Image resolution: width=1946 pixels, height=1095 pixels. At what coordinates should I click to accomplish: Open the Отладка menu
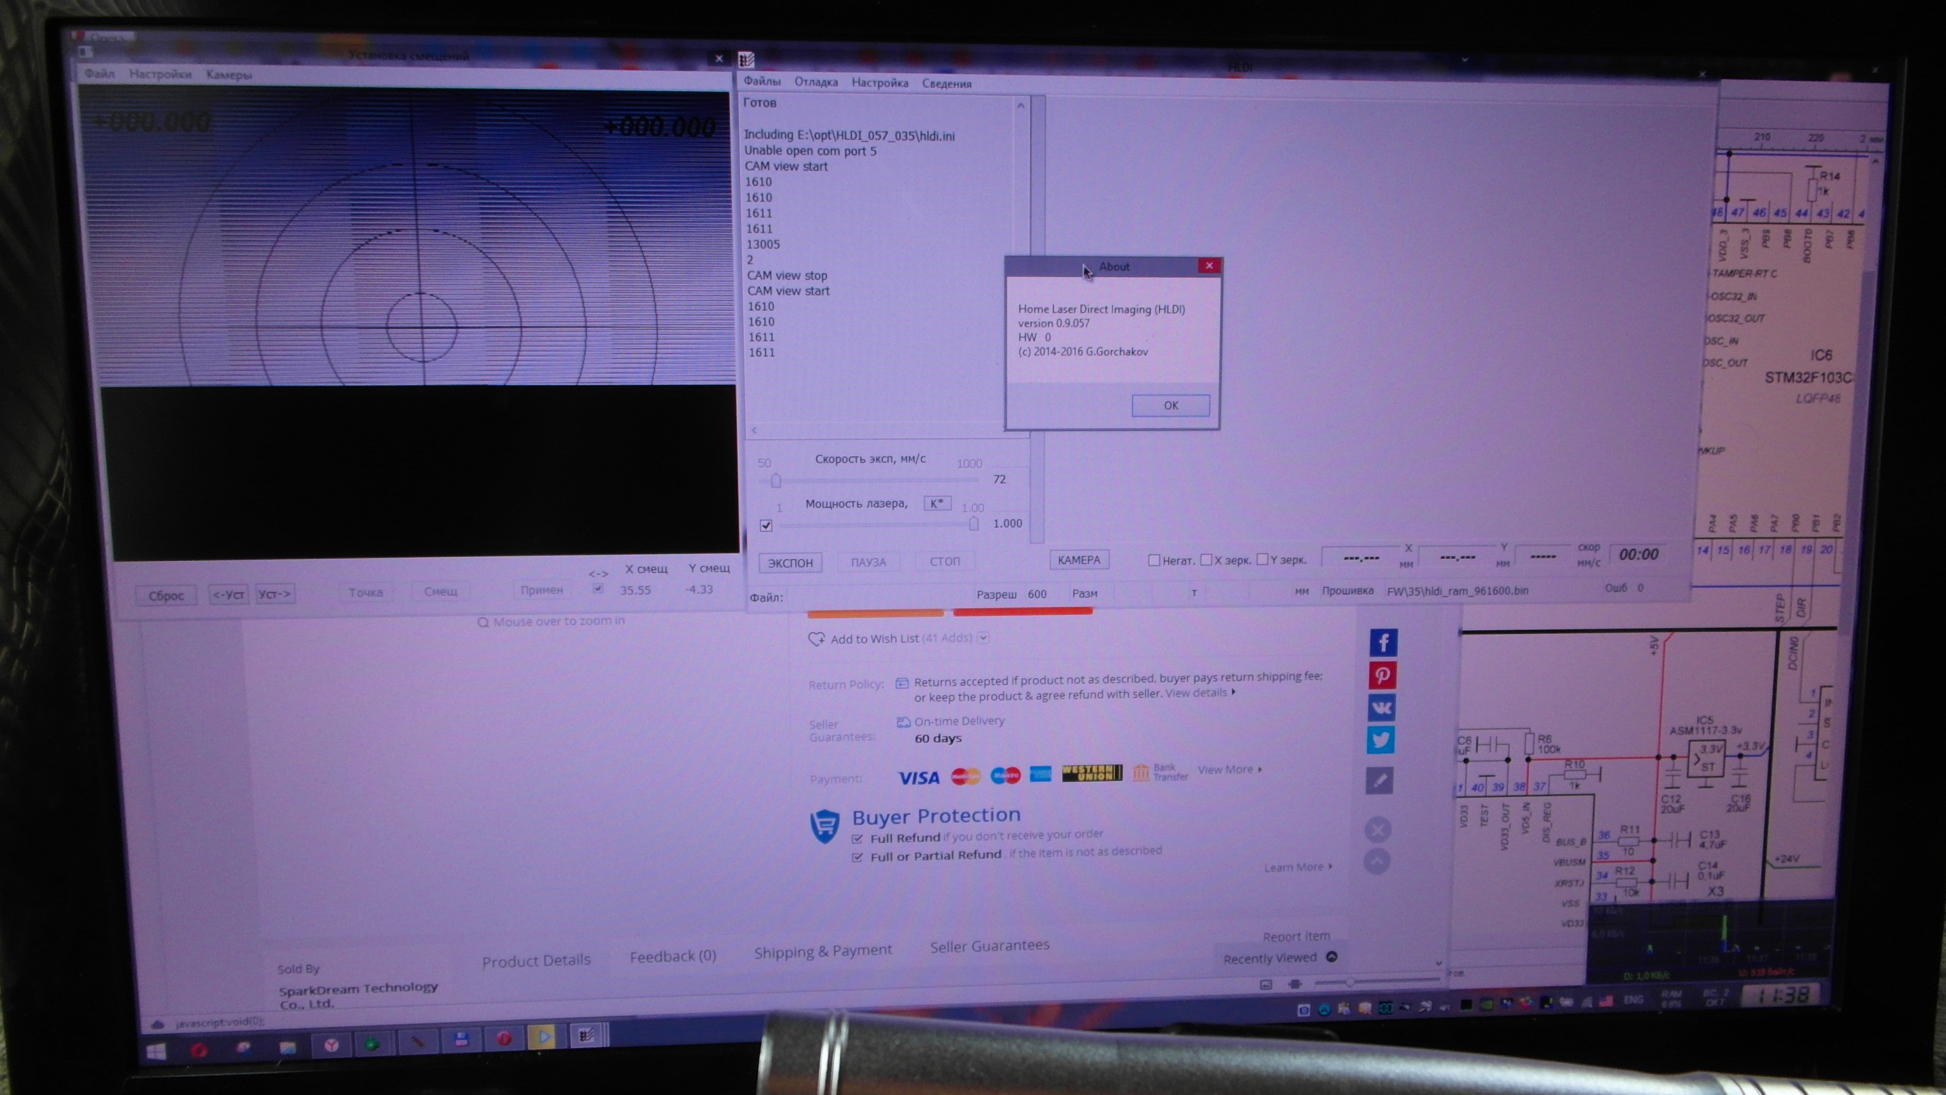point(816,82)
